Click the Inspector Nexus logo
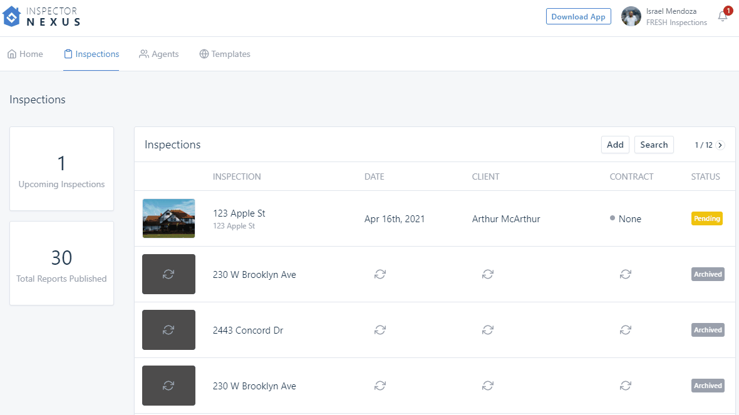Viewport: 739px width, 415px height. click(x=41, y=16)
